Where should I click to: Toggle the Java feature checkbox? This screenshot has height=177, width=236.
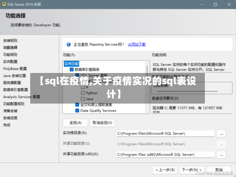point(83,99)
